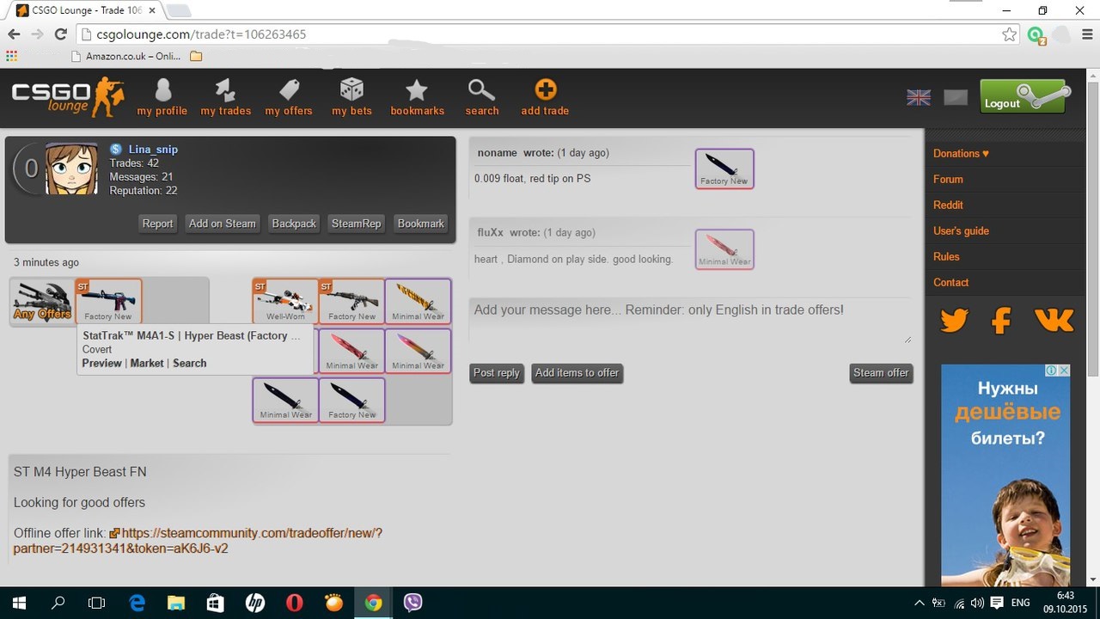The width and height of the screenshot is (1100, 619).
Task: Open Opera from the taskbar
Action: [x=294, y=603]
